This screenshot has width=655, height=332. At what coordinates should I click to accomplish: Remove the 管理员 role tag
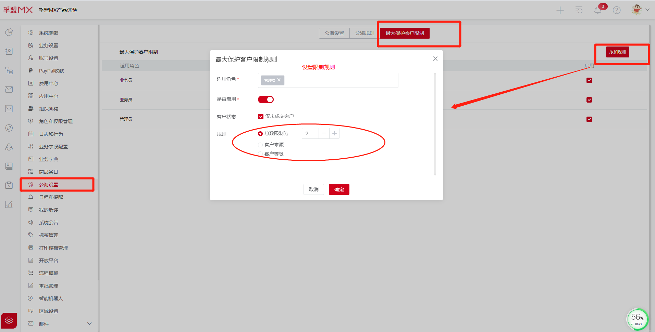pos(279,80)
